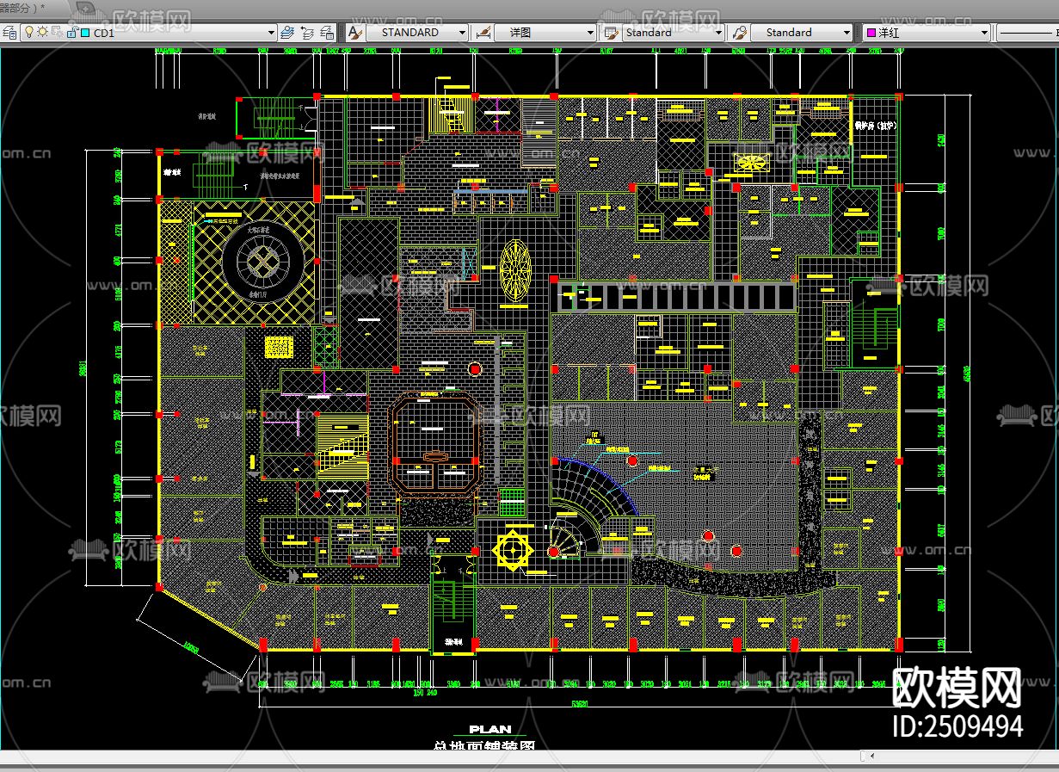
Task: Open the Layer Properties Manager icon
Action: tap(9, 33)
